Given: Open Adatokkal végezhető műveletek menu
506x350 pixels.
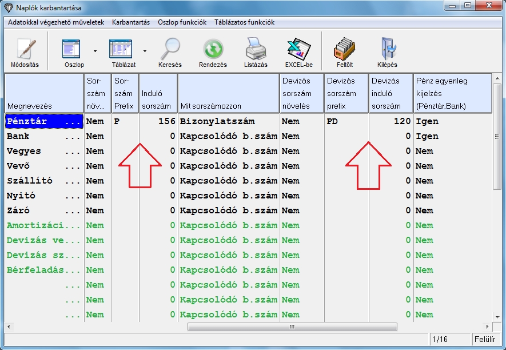Looking at the screenshot, I should pos(56,22).
